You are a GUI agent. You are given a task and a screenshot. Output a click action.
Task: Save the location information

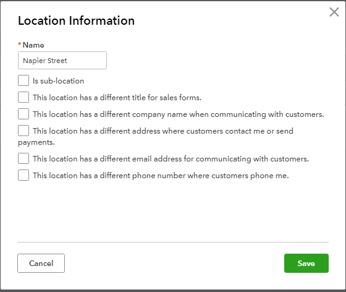[306, 263]
